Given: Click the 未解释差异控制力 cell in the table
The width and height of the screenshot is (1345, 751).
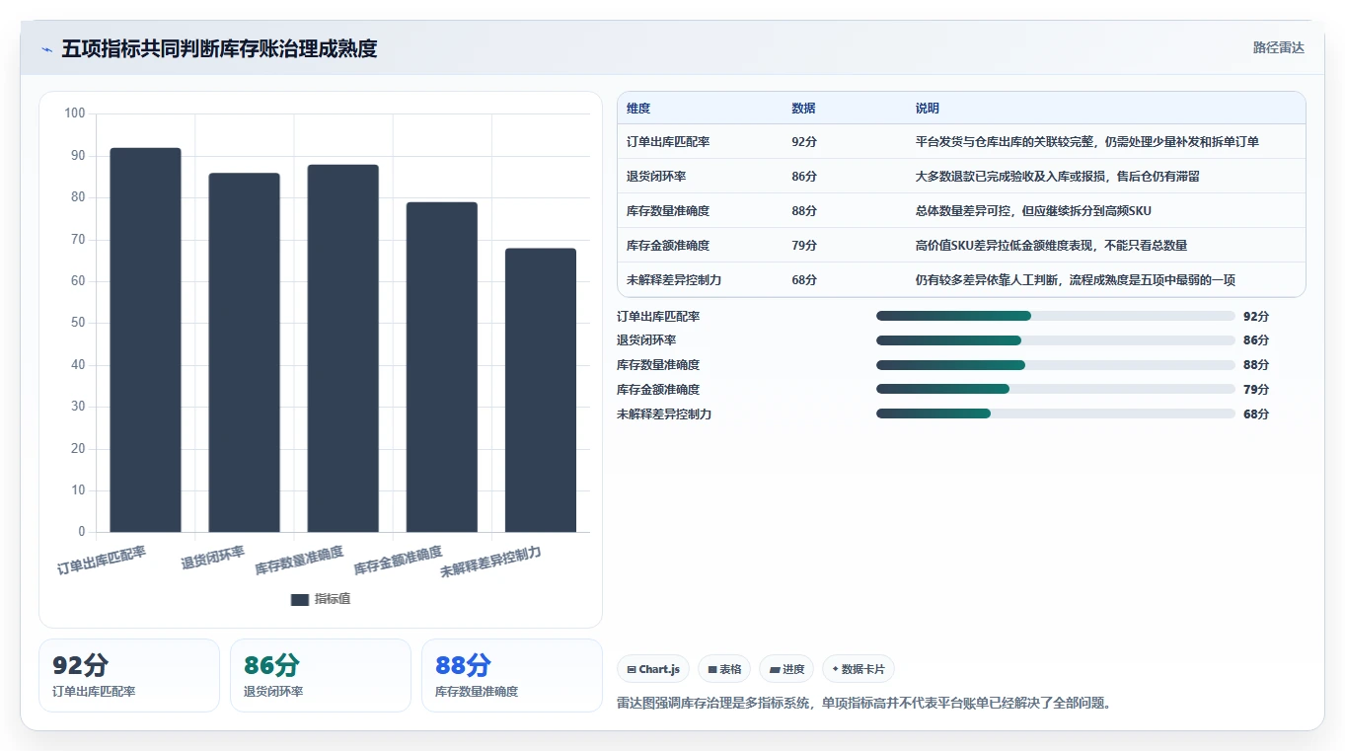Looking at the screenshot, I should (674, 280).
